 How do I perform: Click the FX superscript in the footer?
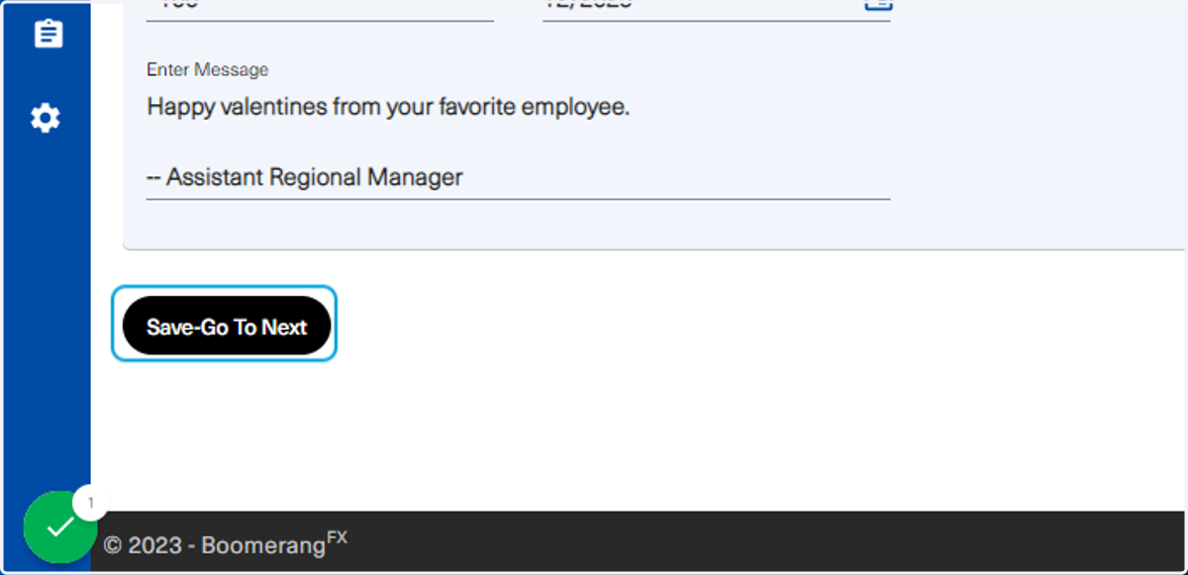pyautogui.click(x=337, y=537)
